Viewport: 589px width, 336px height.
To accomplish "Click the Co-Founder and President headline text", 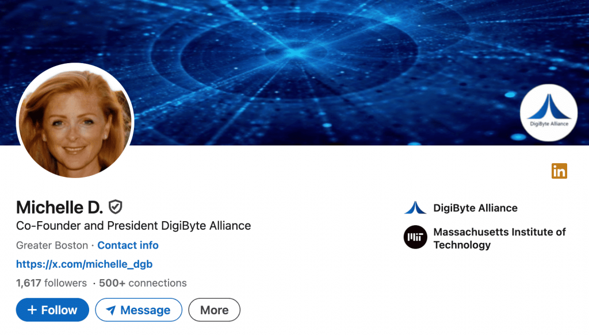I will coord(133,226).
